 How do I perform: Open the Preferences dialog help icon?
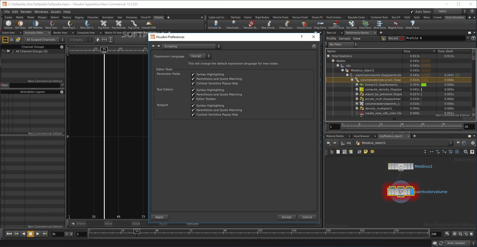click(314, 46)
